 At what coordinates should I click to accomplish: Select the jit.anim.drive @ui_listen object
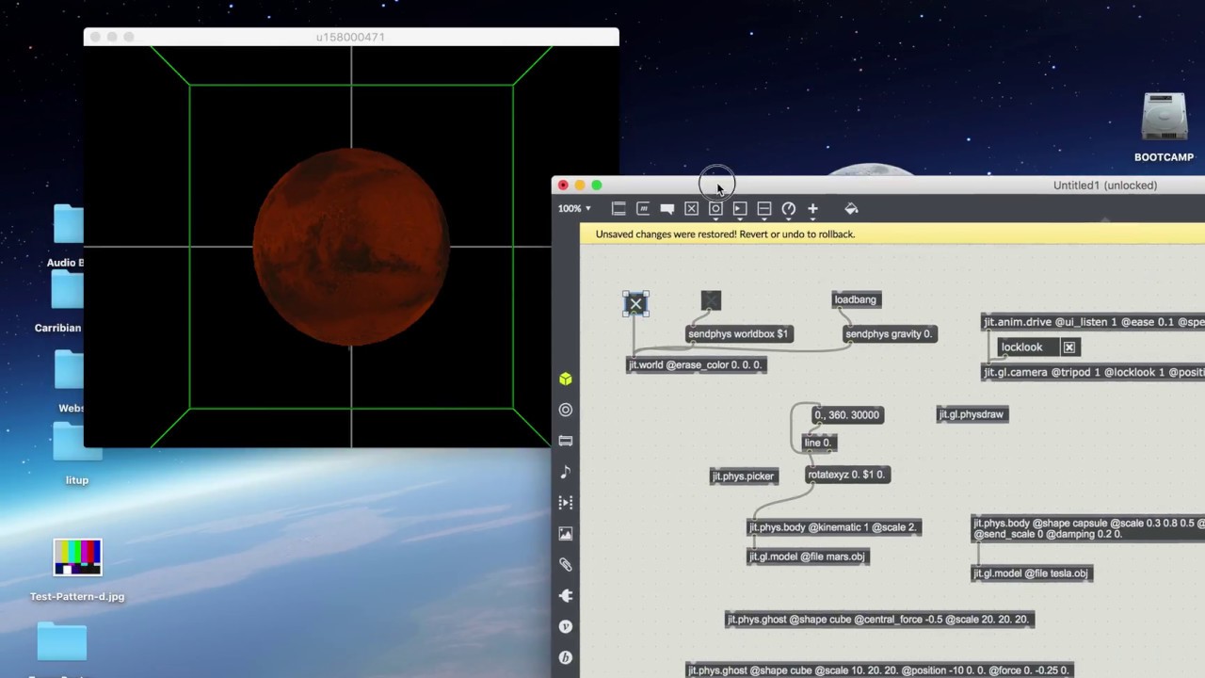pos(1093,322)
